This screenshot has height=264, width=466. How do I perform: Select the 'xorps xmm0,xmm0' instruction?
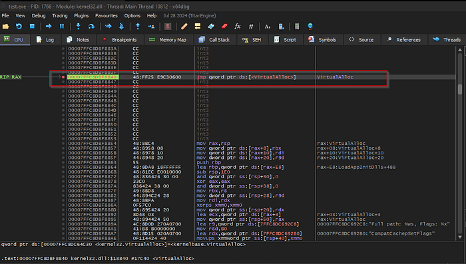tap(219, 205)
